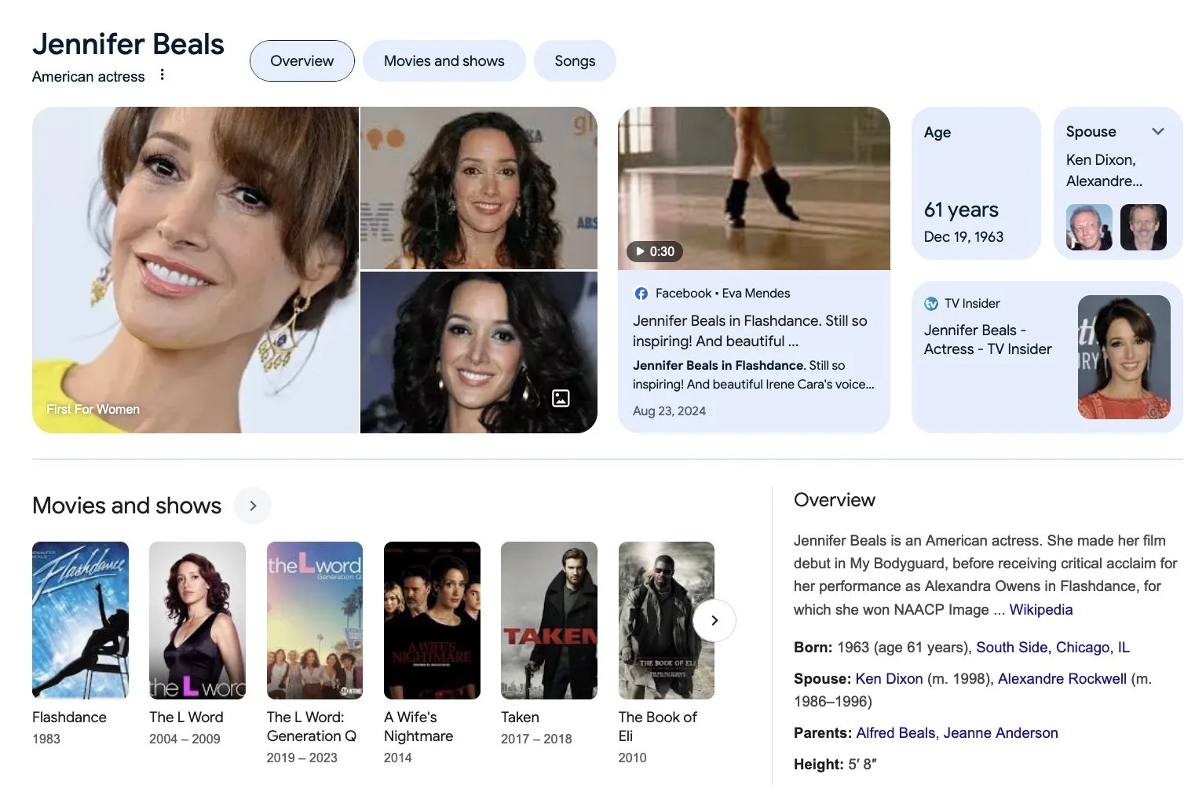Click the Taken title text below poster
The height and width of the screenshot is (785, 1195).
click(x=520, y=717)
